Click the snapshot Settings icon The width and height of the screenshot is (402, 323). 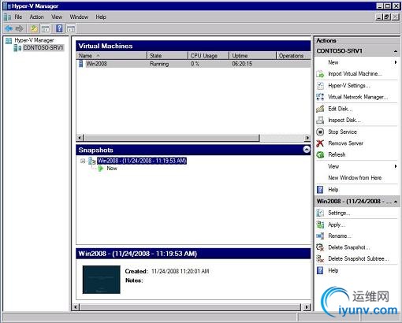pyautogui.click(x=320, y=213)
